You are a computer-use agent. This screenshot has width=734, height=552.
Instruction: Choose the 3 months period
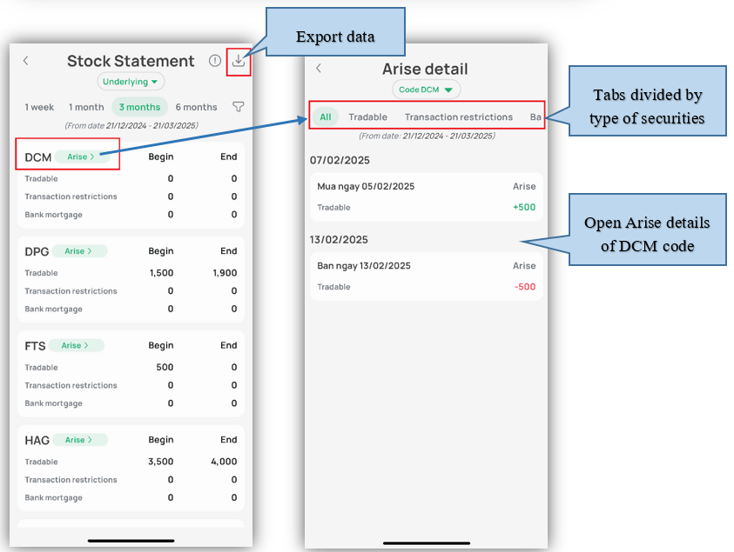(x=139, y=107)
